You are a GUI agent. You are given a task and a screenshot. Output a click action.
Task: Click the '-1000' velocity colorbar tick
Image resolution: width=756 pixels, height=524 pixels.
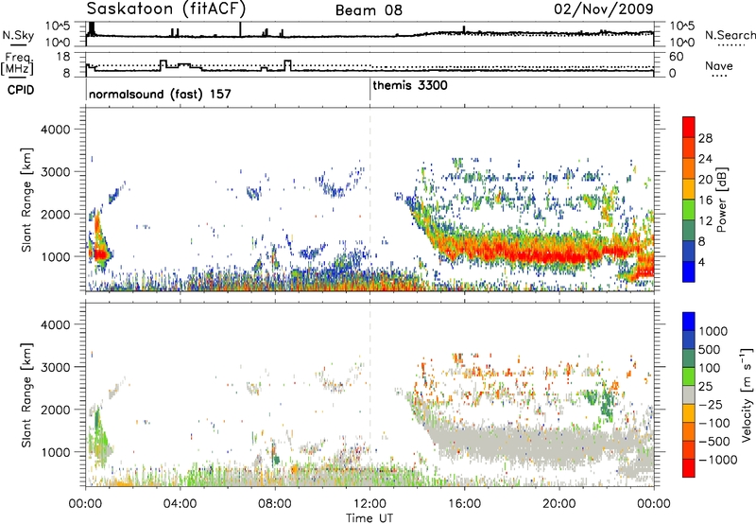click(718, 460)
